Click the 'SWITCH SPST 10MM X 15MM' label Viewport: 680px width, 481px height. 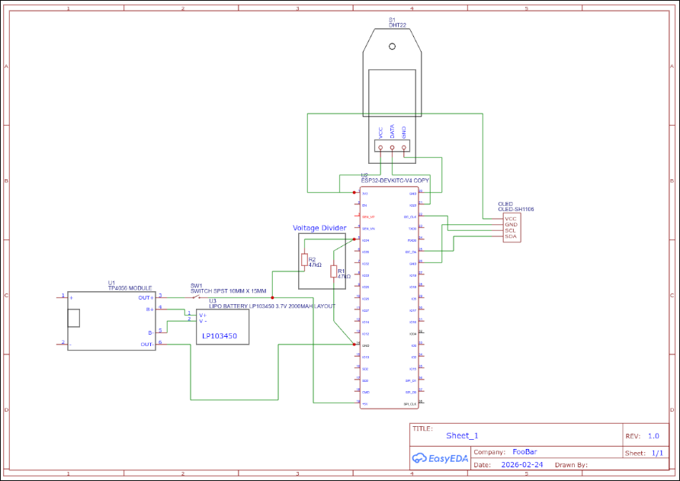click(x=228, y=291)
